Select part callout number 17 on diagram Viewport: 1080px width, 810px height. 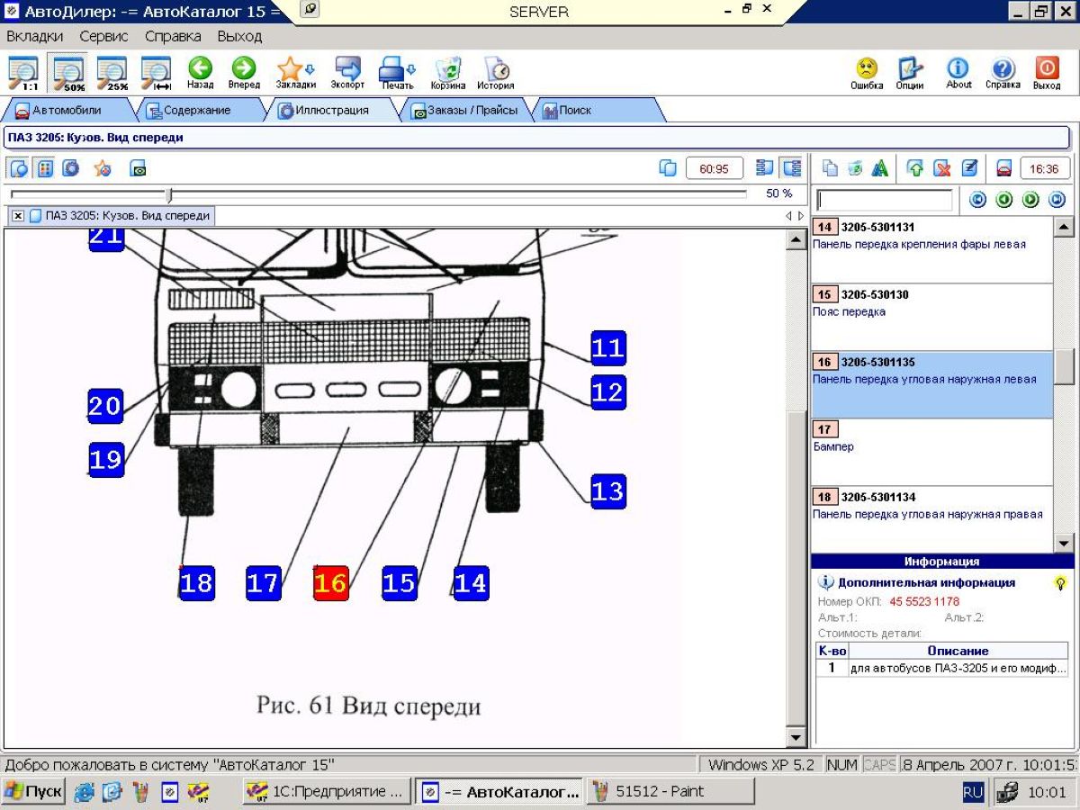[264, 583]
